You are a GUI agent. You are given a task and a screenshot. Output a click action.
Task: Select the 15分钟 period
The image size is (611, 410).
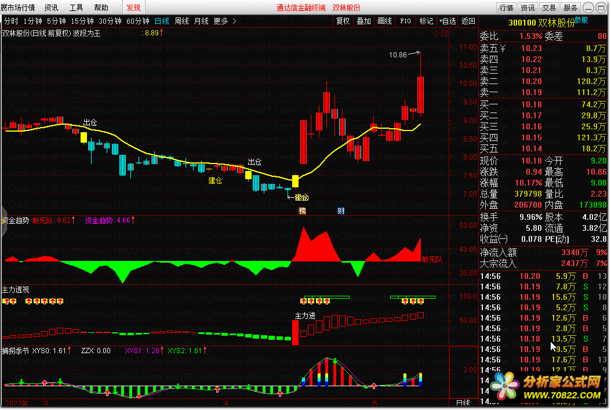point(82,21)
